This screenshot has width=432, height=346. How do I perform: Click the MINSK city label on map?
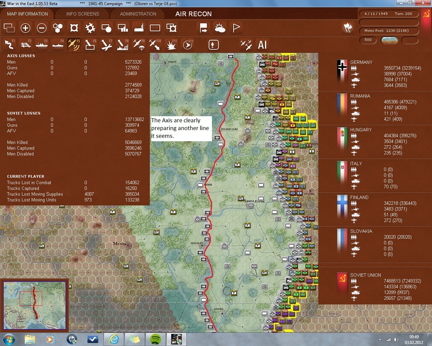120,244
